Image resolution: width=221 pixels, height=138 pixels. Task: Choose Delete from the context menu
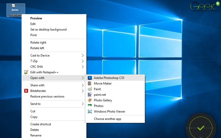(34, 130)
